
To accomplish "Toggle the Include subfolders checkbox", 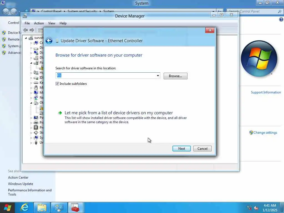I will pyautogui.click(x=57, y=84).
